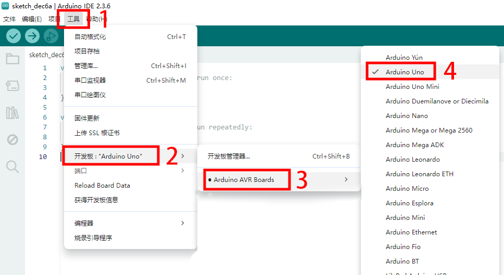Expand the 编程器 submenu
The image size is (504, 275).
131,223
